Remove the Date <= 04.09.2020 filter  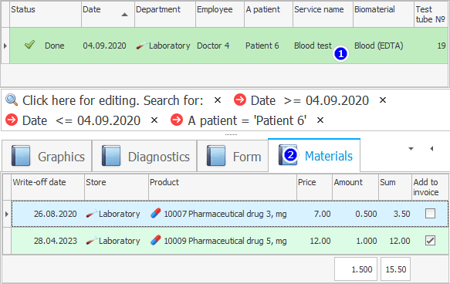tap(154, 120)
